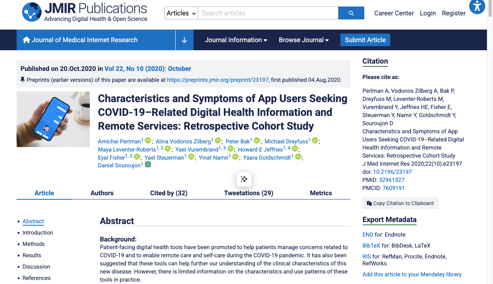This screenshot has height=284, width=493.
Task: Click ORCID icon next to Amichai Perlman
Action: [x=148, y=141]
